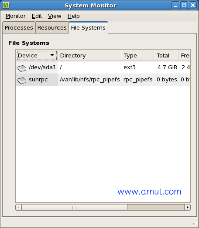
Task: Sort by the Type column header
Action: [x=137, y=55]
